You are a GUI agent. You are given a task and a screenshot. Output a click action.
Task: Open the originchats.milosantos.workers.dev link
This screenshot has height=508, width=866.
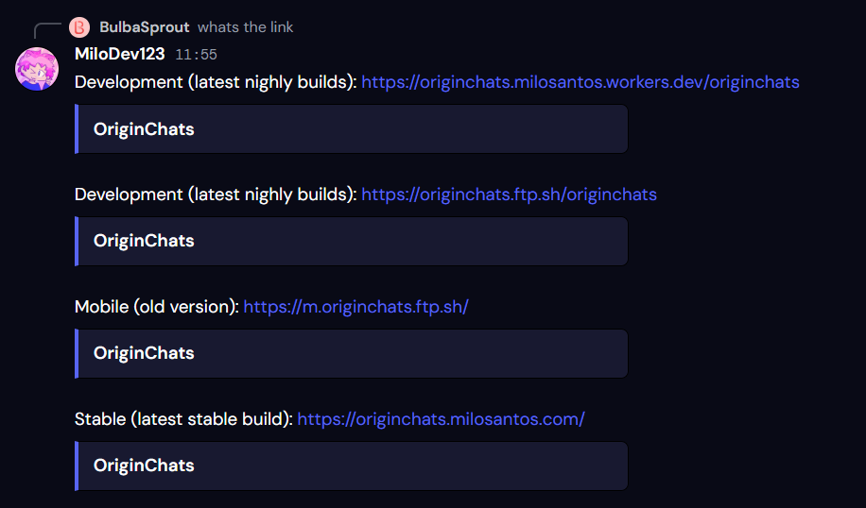pyautogui.click(x=580, y=82)
